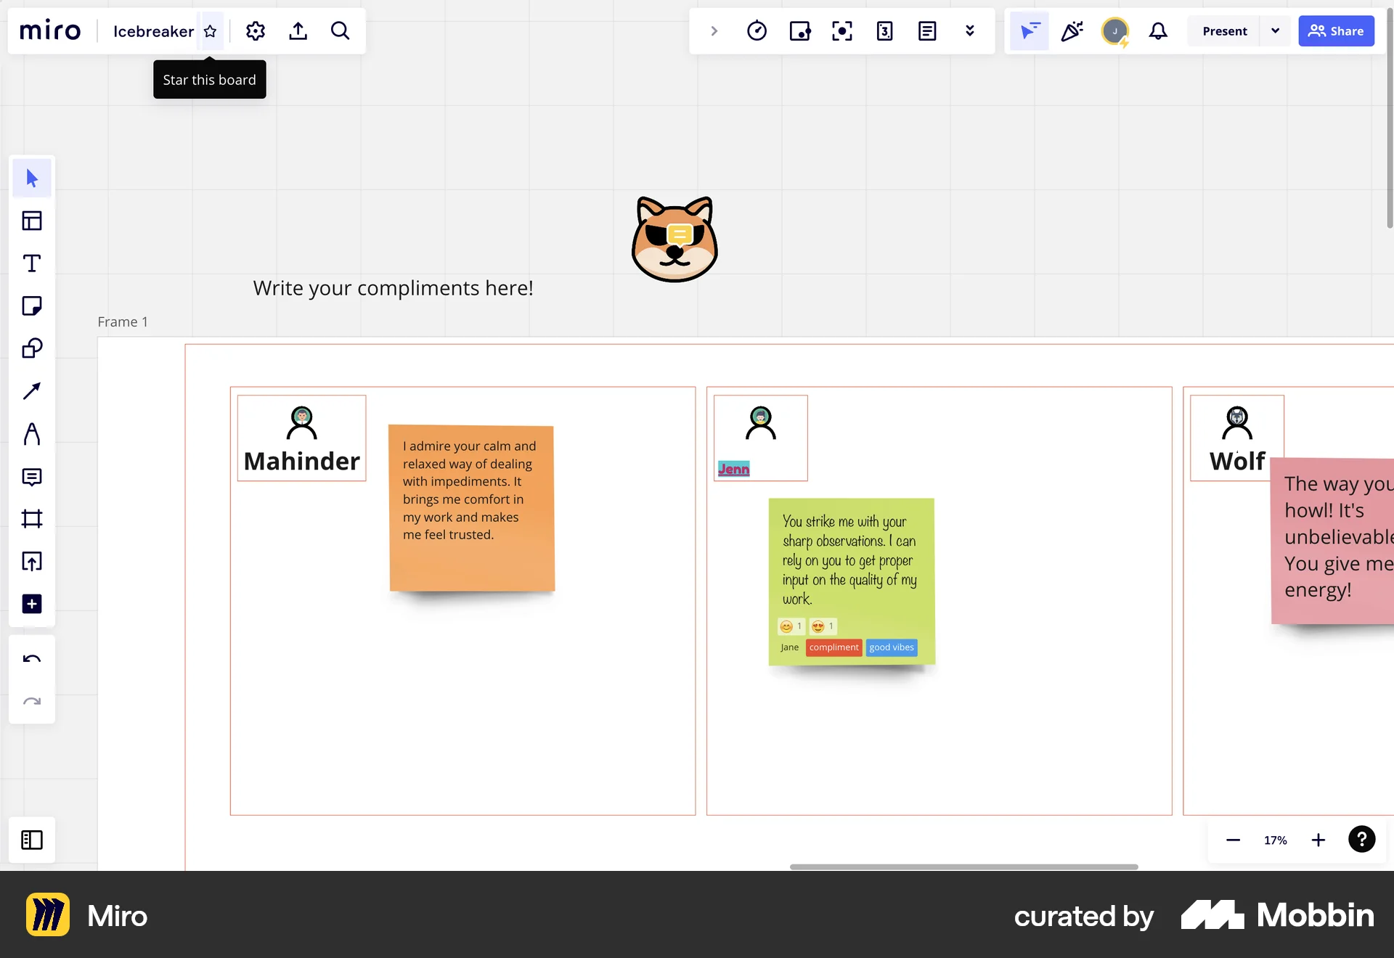1394x958 pixels.
Task: Expand the hidden tools chevron in top toolbar
Action: (970, 31)
